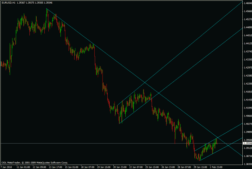The image size is (252, 169).
Task: Click the 1.3873 price scale label
Action: click(248, 156)
